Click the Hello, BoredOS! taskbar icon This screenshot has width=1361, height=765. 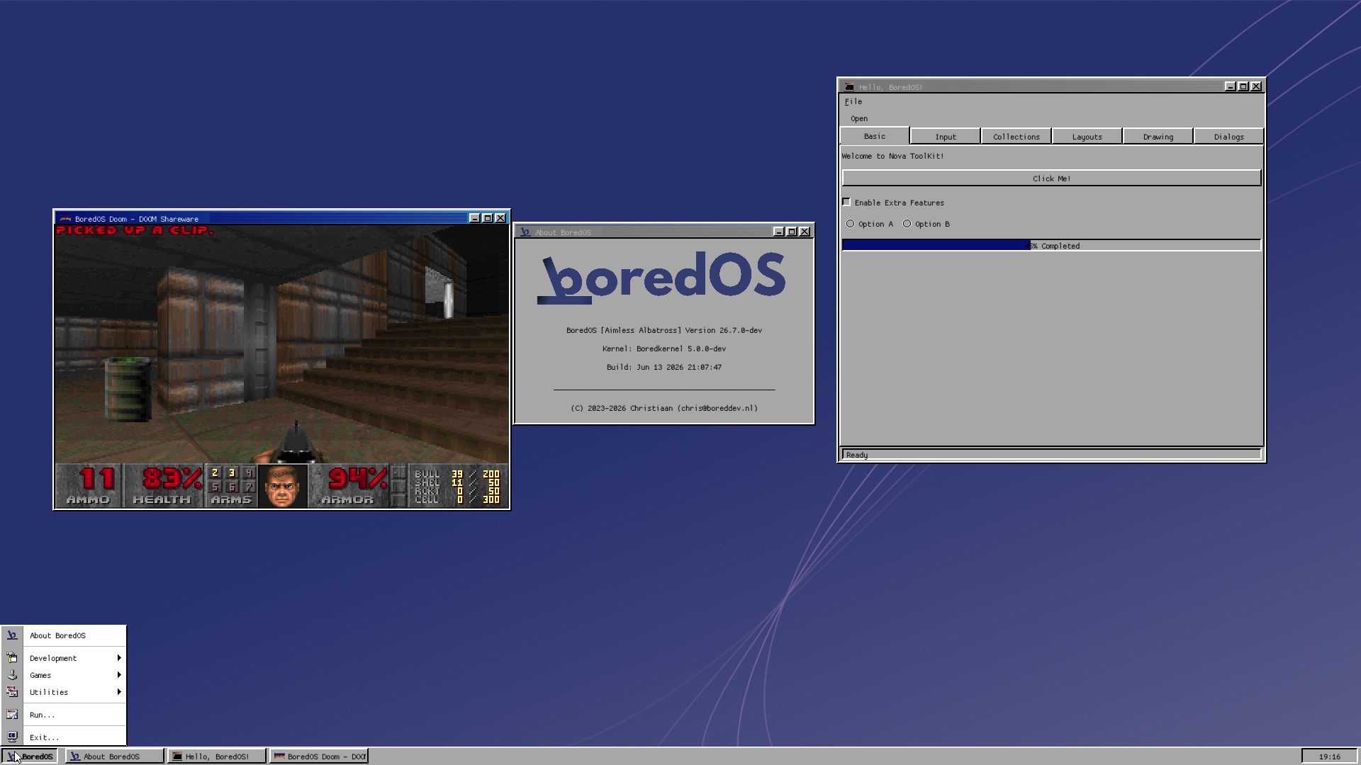tap(177, 756)
